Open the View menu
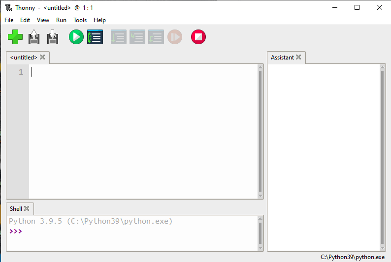 (43, 20)
